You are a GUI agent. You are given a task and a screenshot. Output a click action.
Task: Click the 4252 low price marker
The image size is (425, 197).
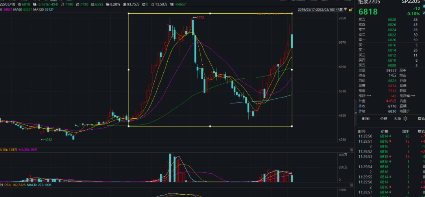coord(48,140)
